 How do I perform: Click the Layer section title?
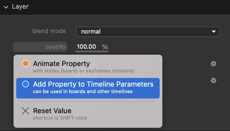pyautogui.click(x=20, y=6)
